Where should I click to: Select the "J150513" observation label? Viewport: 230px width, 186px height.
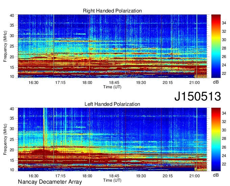198,96
